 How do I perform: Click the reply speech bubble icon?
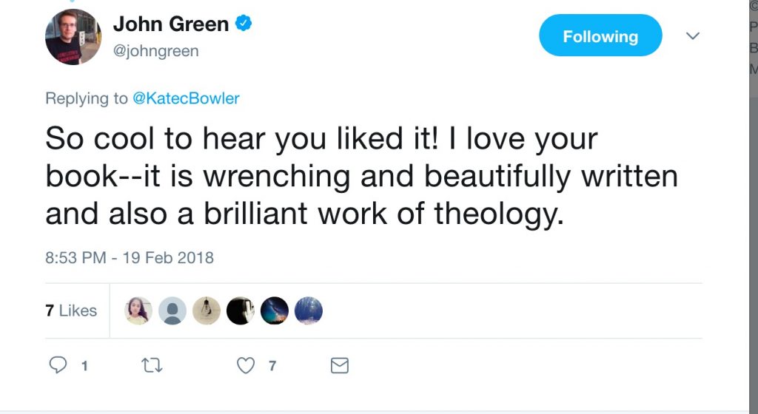58,365
